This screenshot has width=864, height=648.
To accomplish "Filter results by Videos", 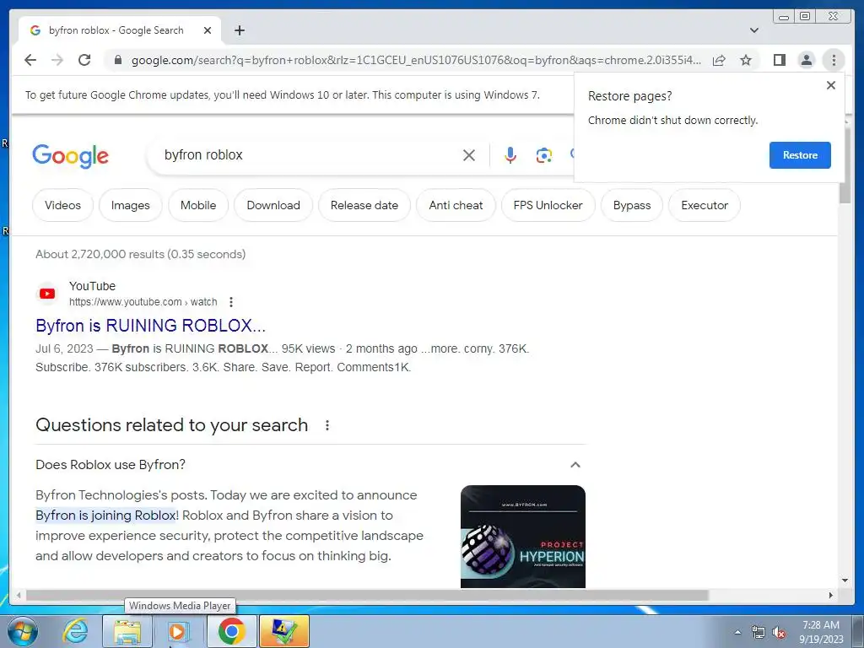I will tap(62, 206).
